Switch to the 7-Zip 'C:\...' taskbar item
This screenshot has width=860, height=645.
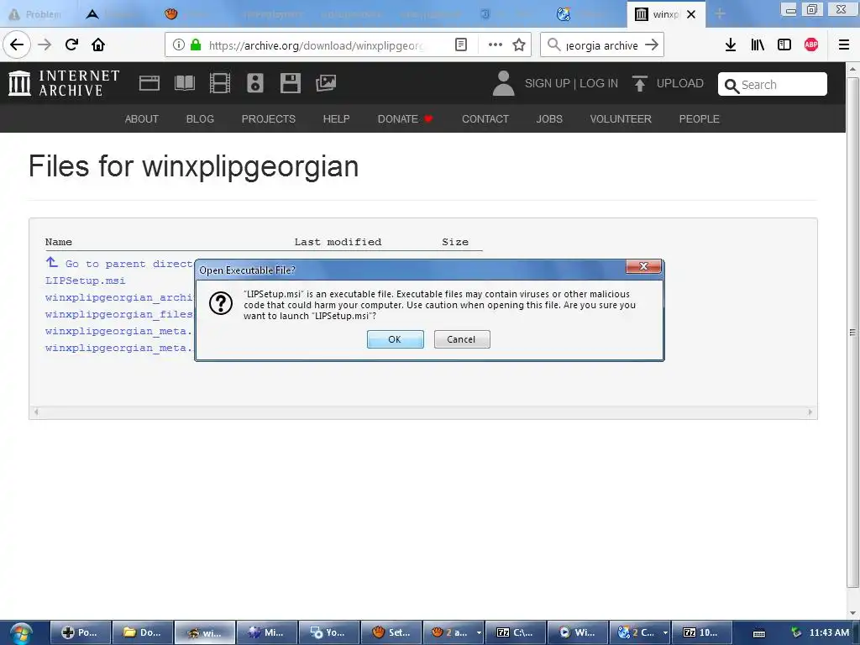click(516, 632)
